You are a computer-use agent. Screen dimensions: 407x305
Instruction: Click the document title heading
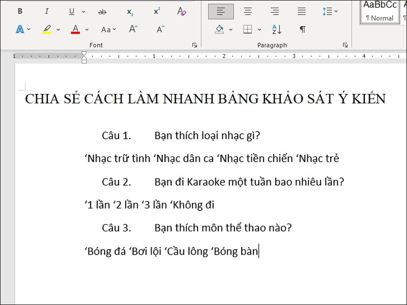point(206,99)
